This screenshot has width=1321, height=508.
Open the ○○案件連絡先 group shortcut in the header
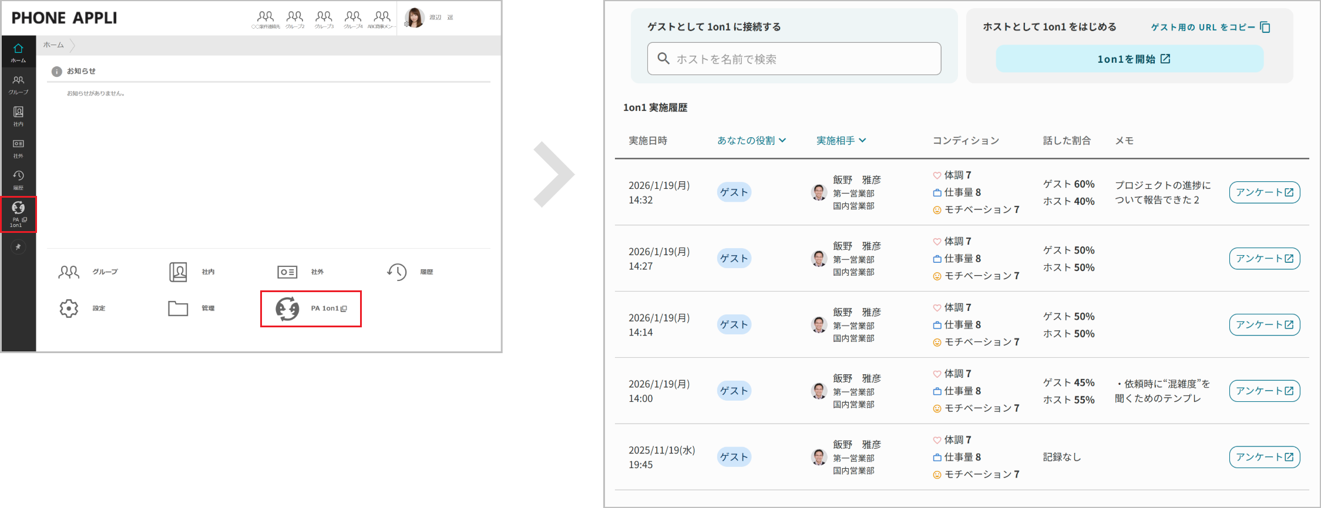(265, 19)
